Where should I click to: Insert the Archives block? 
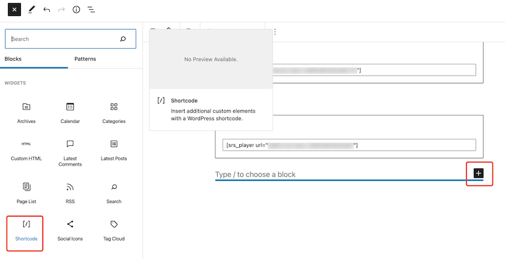[26, 113]
